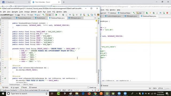Open the Gradle tool window side tab
This screenshot has height=96, width=171.
pos(99,21)
